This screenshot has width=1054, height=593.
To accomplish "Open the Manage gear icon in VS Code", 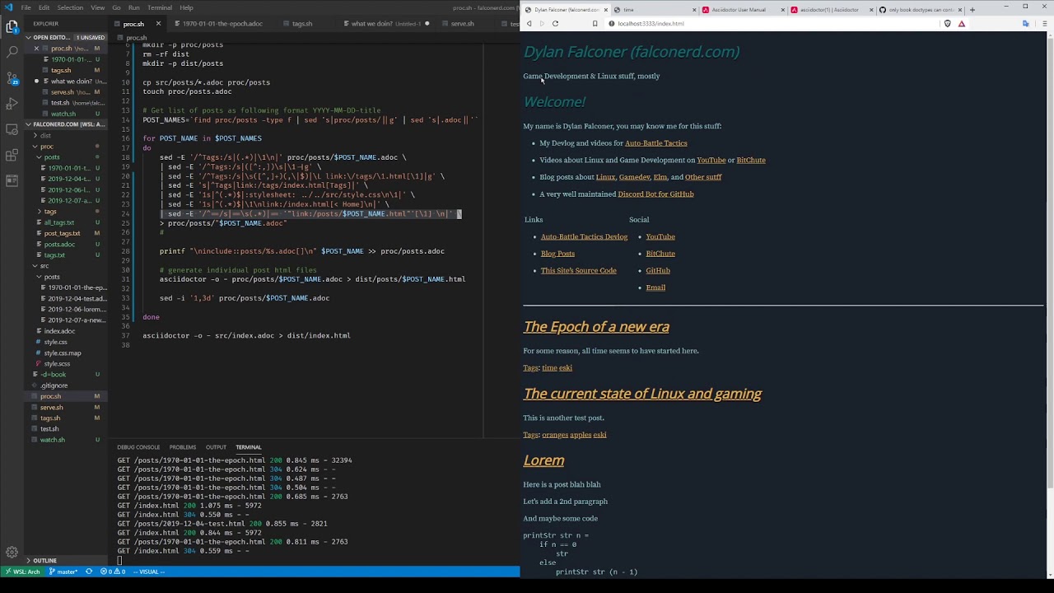I will point(12,553).
